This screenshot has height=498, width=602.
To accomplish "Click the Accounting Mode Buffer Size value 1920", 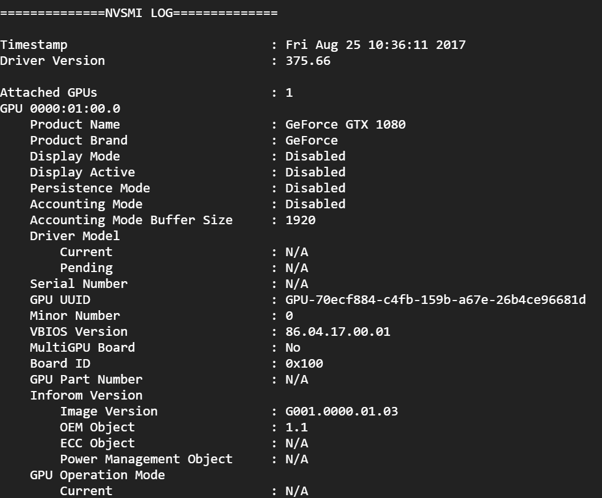I will pyautogui.click(x=300, y=220).
